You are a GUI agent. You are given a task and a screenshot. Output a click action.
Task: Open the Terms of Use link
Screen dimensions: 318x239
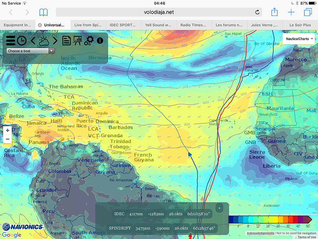tap(307, 237)
